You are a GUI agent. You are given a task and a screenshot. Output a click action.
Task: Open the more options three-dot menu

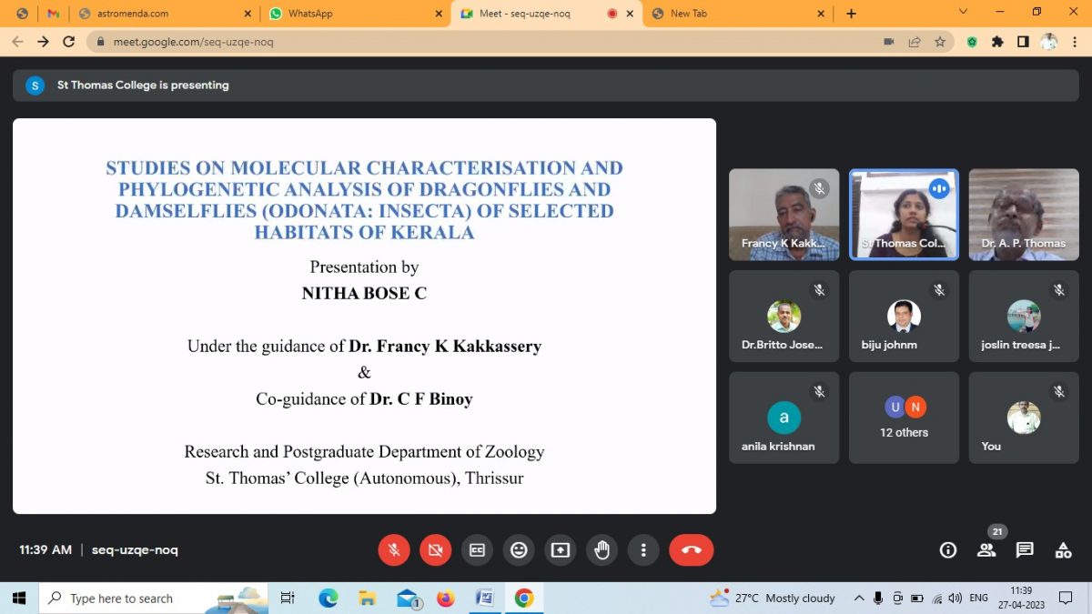point(643,549)
